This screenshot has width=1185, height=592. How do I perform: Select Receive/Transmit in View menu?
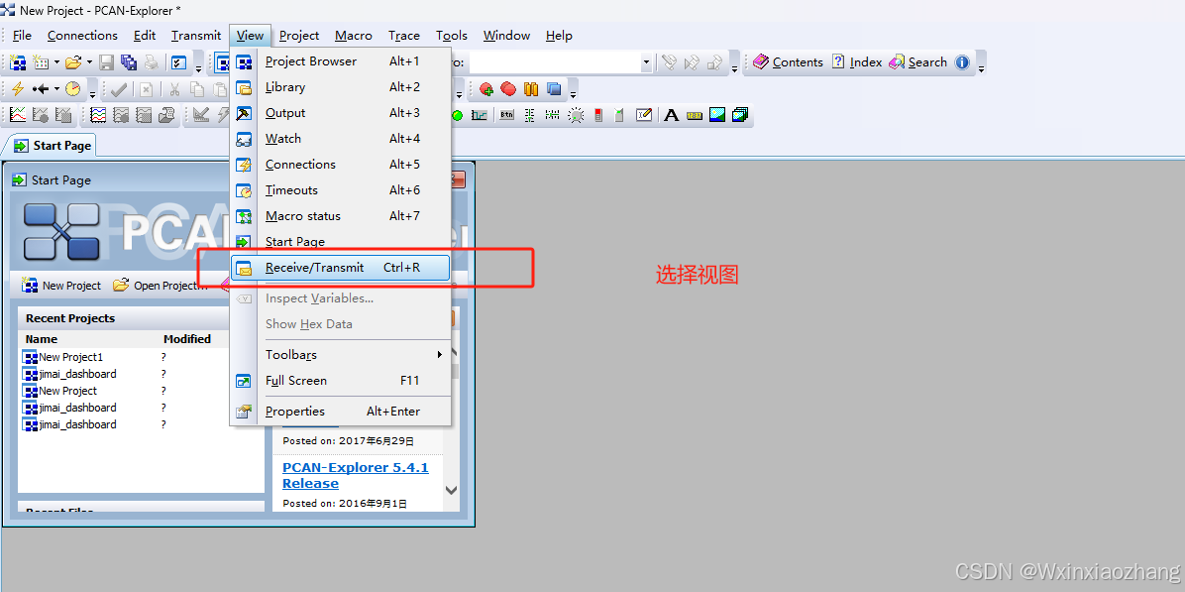point(340,268)
